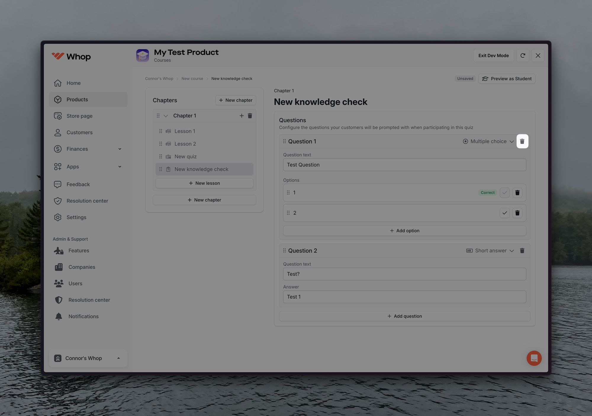Viewport: 592px width, 416px height.
Task: Toggle the correct checkmark on option 1
Action: (505, 193)
